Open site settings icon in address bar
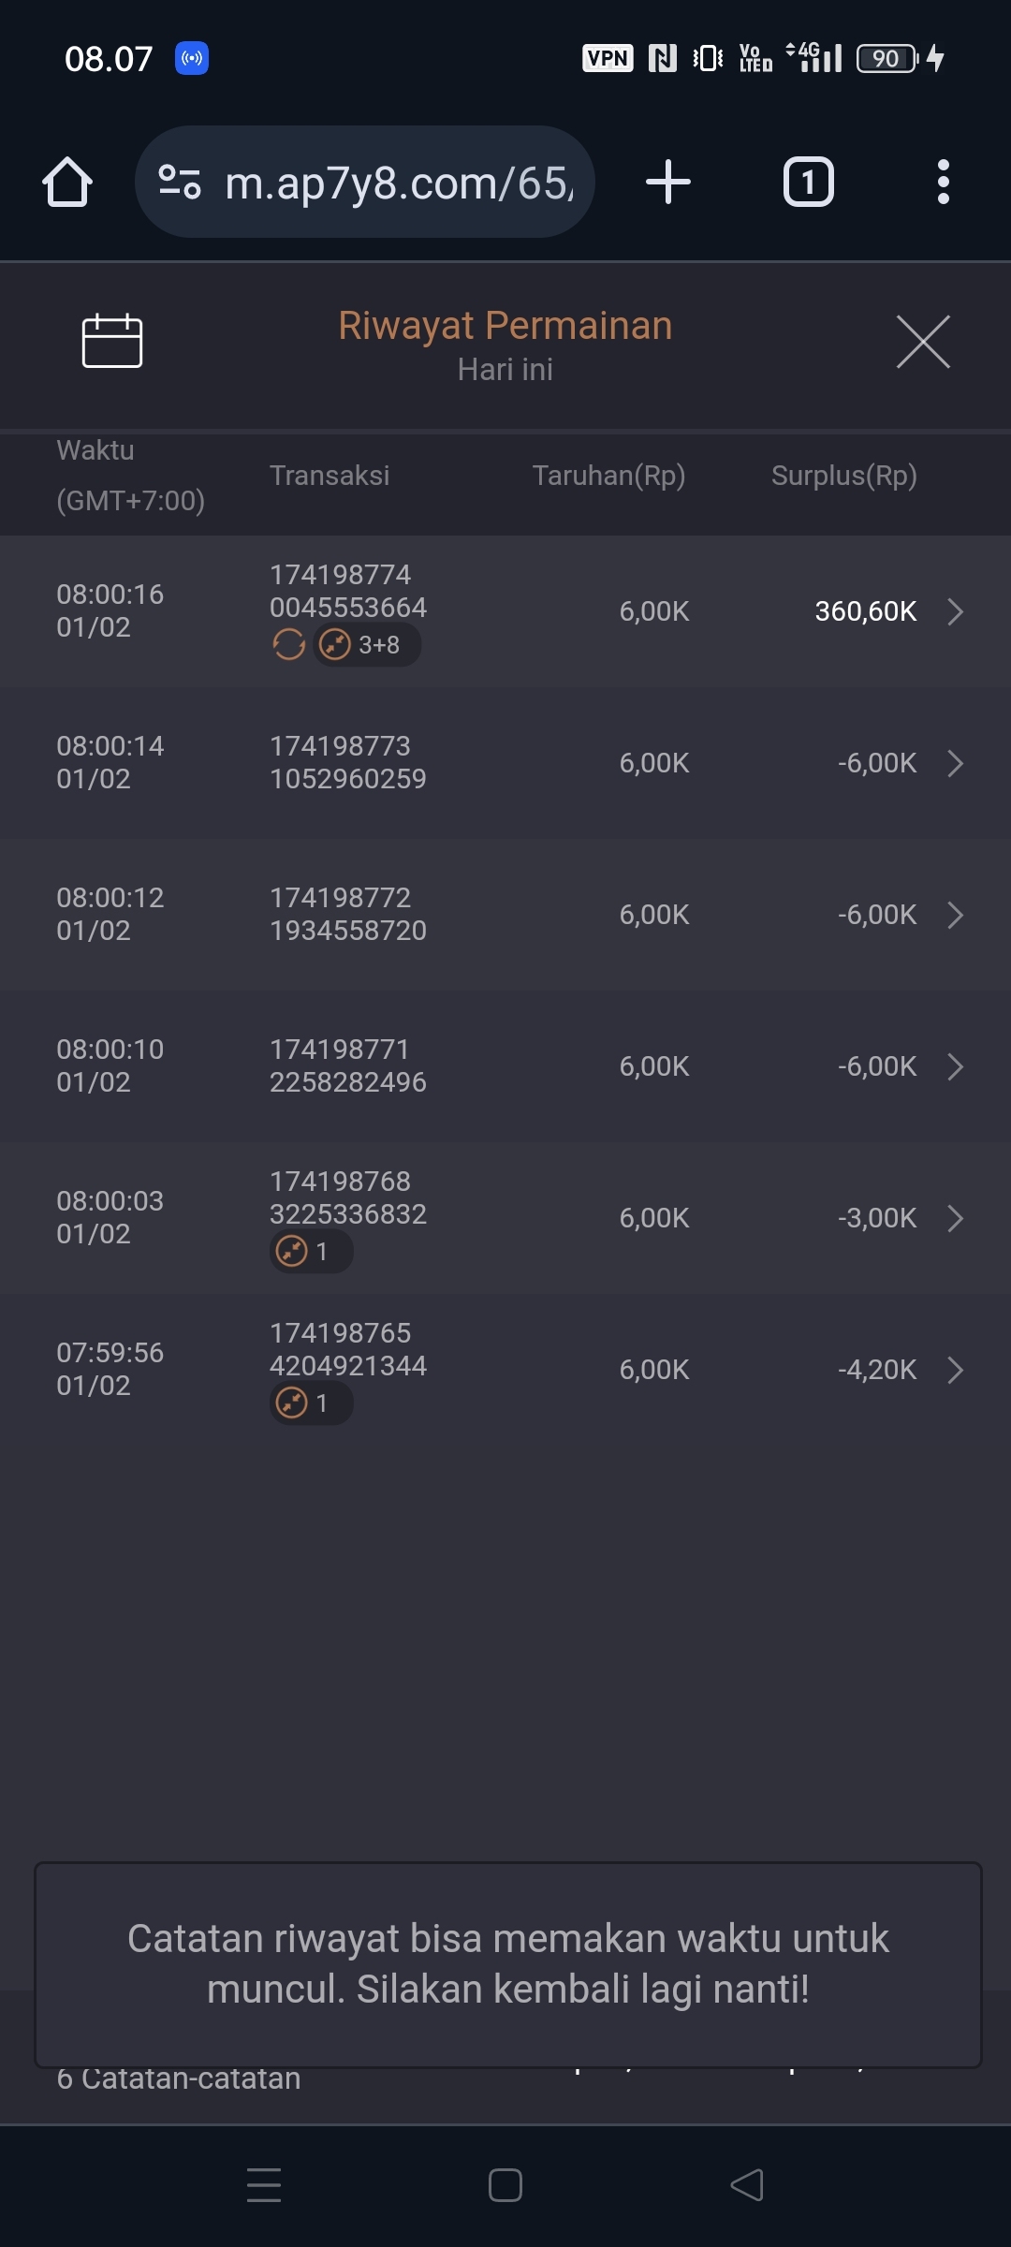The height and width of the screenshot is (2247, 1011). point(179,182)
